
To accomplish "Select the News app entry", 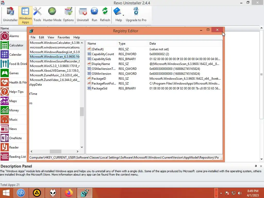I will [x=13, y=129].
